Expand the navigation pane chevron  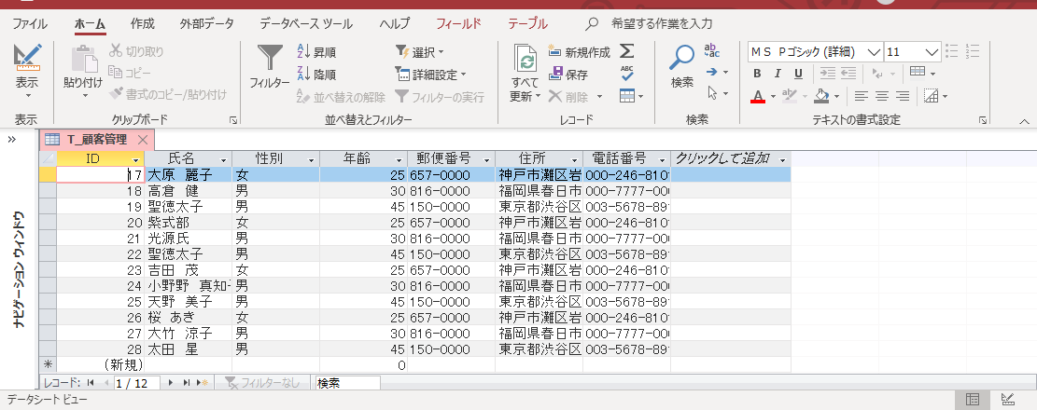[11, 139]
